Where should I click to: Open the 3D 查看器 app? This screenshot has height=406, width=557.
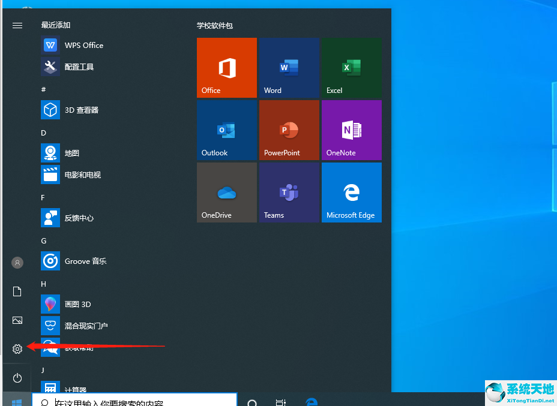tap(81, 110)
